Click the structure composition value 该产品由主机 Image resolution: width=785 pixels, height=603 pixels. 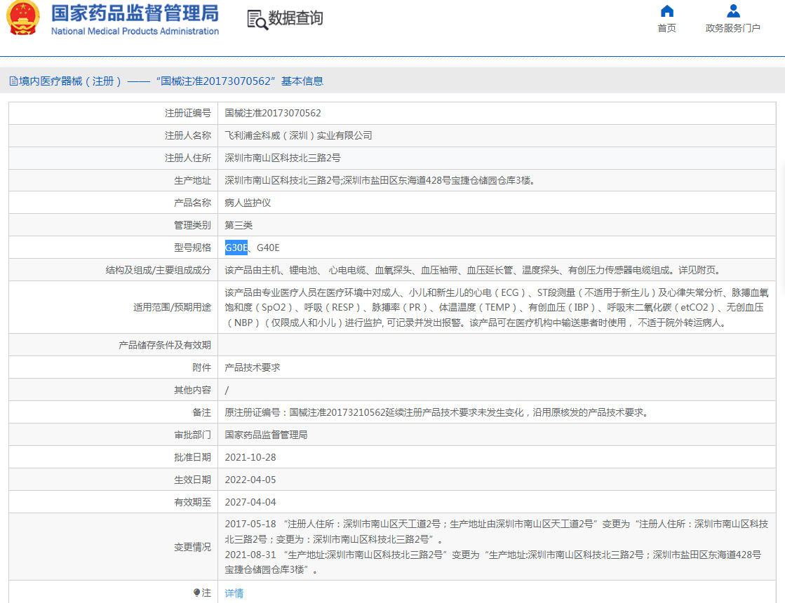pyautogui.click(x=474, y=270)
